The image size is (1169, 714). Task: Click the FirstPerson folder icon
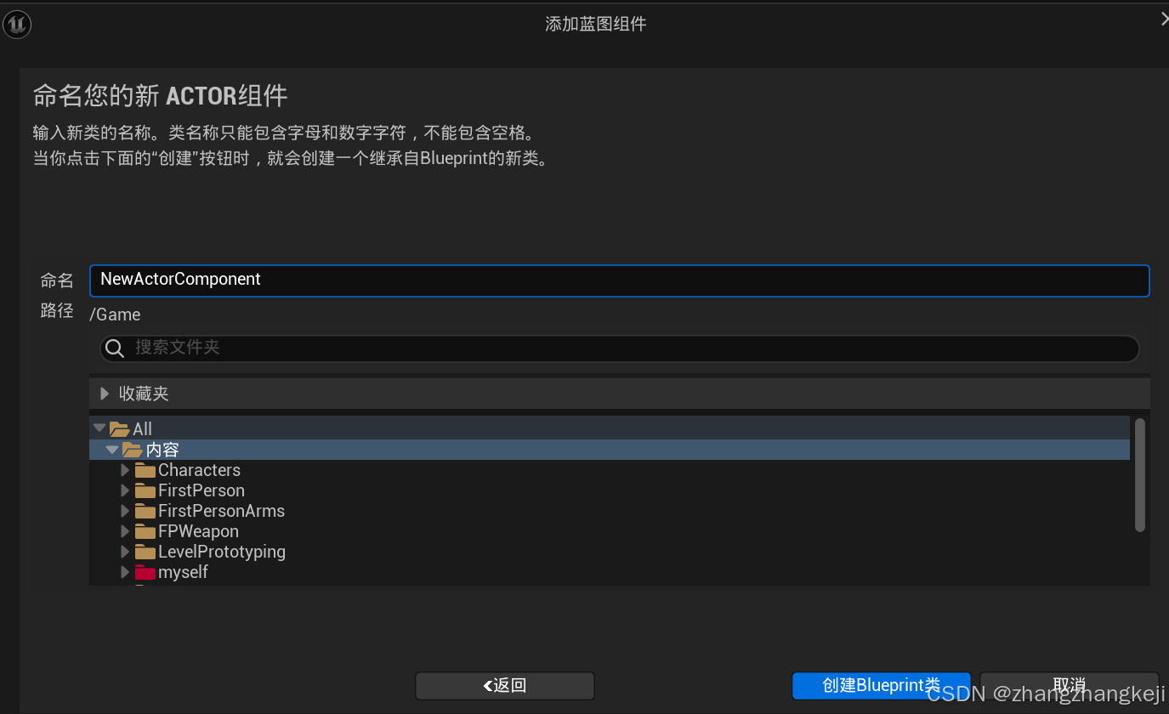145,490
